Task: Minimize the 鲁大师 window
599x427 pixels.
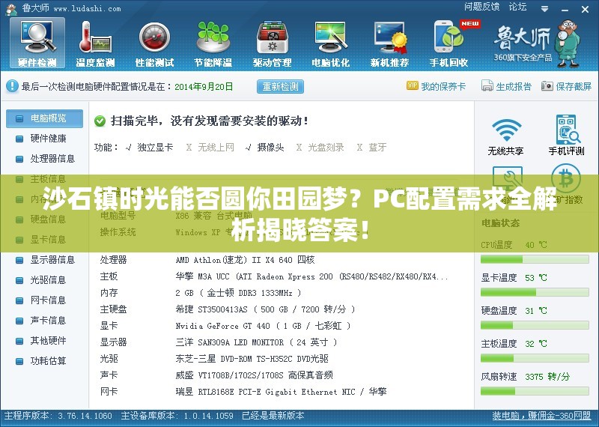Action: click(x=565, y=9)
